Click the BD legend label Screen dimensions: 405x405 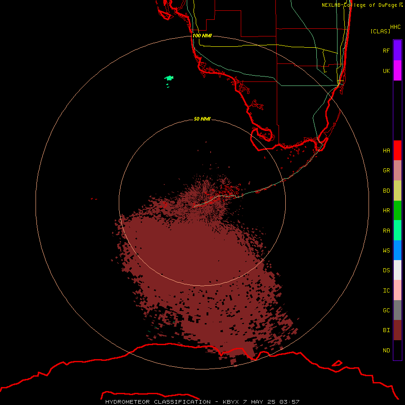[x=386, y=191]
